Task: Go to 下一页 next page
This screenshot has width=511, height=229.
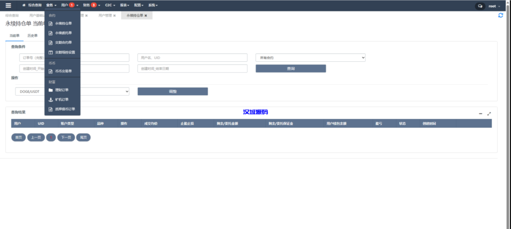Action: 65,137
